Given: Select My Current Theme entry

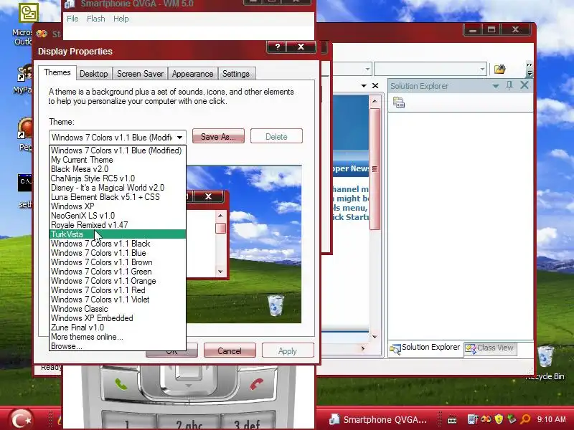Looking at the screenshot, I should [x=117, y=160].
